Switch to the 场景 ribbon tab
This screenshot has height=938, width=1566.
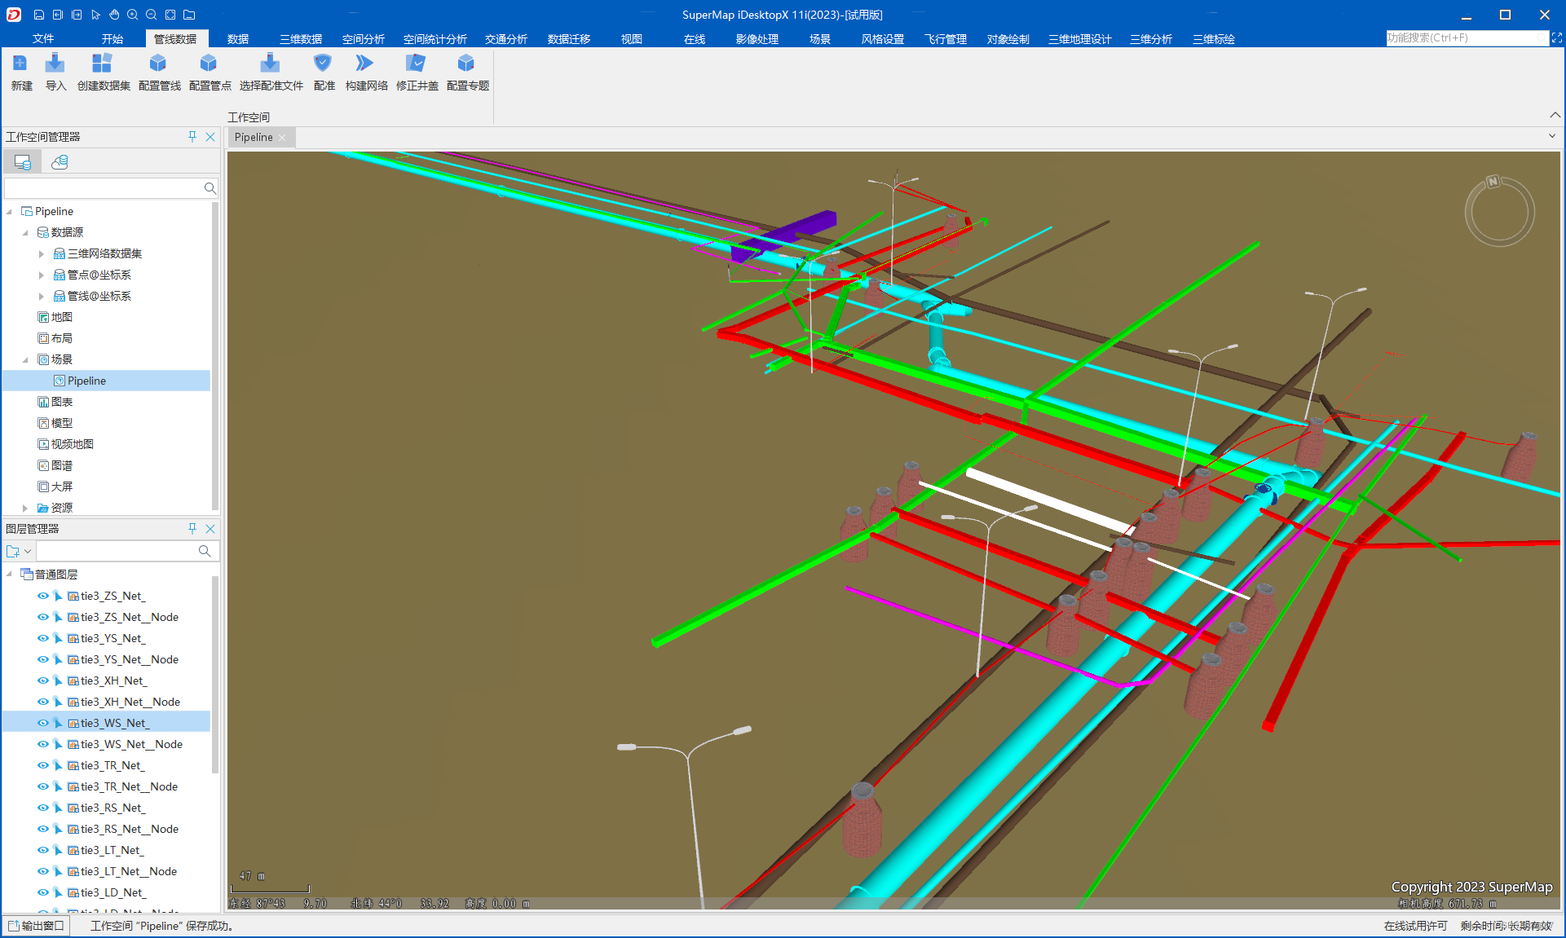tap(820, 39)
